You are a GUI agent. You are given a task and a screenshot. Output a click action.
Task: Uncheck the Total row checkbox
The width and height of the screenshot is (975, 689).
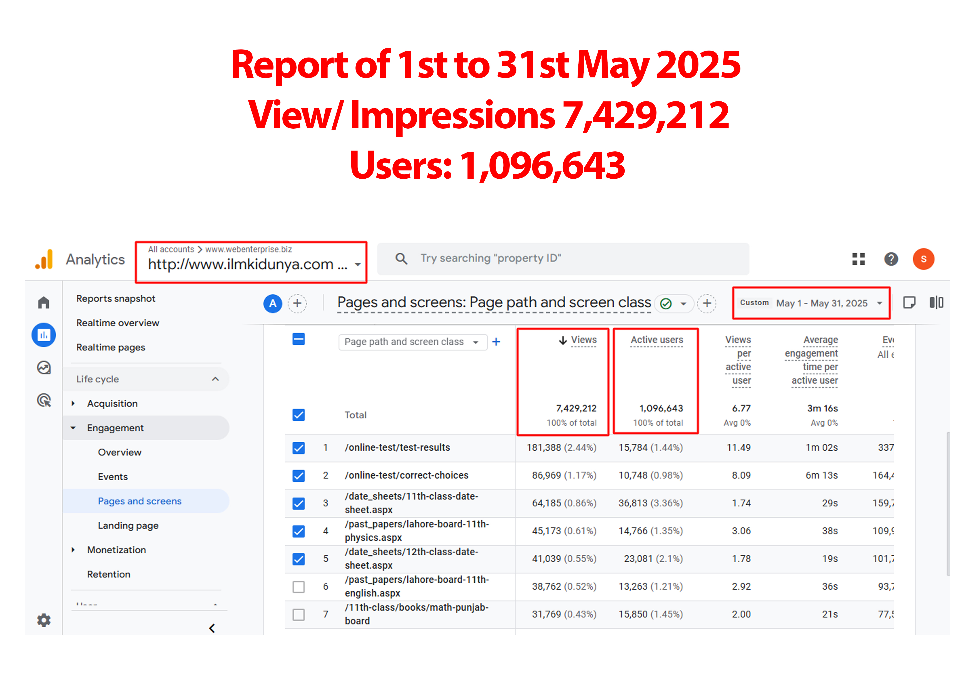point(299,415)
